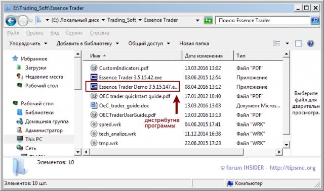324x191 pixels.
Task: Click the greyed Forward navigation arrow
Action: pos(23,21)
